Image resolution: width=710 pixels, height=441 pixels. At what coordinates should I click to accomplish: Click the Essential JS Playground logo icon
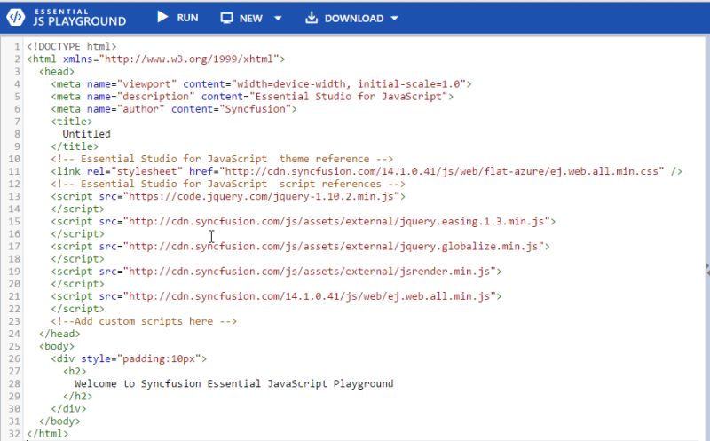[x=16, y=17]
